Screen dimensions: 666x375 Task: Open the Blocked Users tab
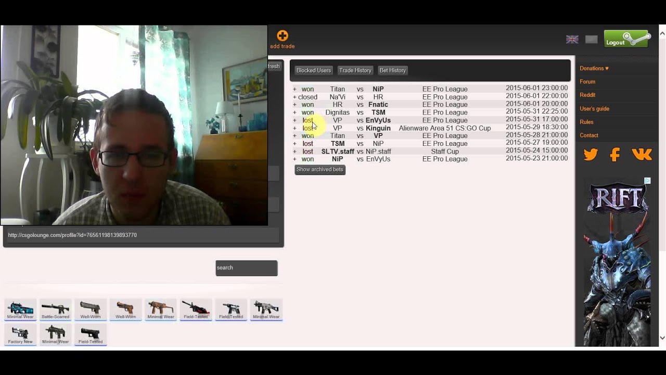[x=314, y=70]
